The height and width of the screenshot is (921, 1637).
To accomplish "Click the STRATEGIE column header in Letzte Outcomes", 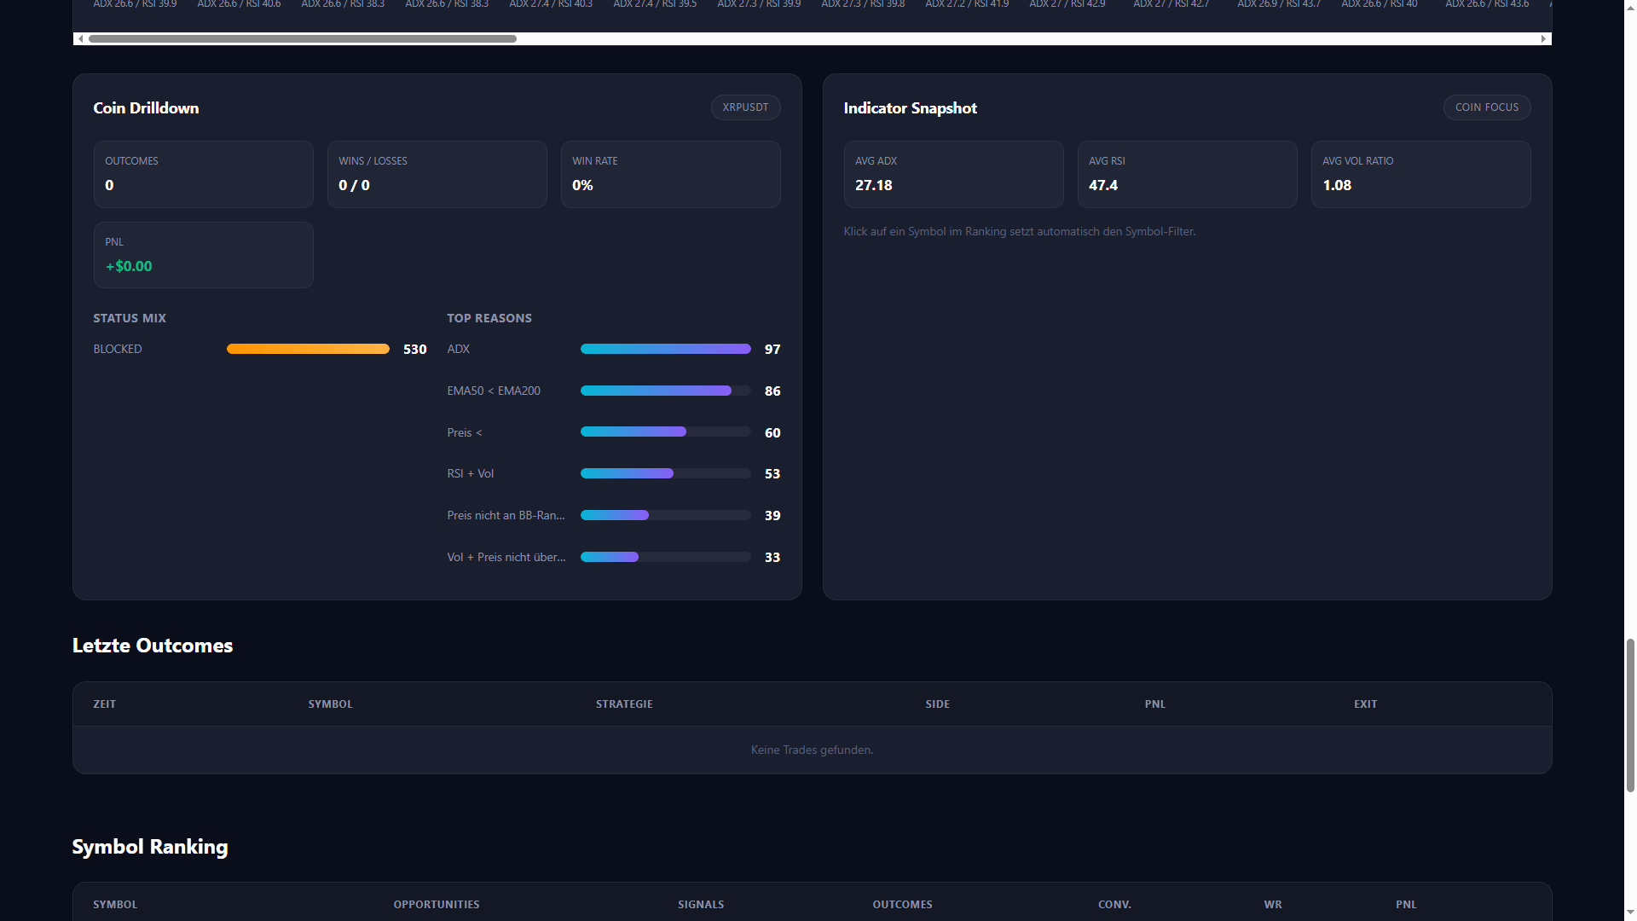I will coord(624,704).
